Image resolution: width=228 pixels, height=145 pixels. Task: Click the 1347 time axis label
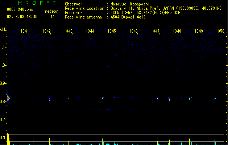155,31
